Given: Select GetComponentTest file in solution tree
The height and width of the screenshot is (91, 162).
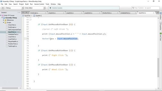Looking at the screenshot, I should [x=15, y=30].
